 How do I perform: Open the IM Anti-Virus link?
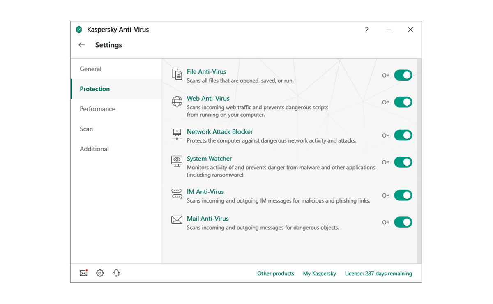pyautogui.click(x=205, y=192)
